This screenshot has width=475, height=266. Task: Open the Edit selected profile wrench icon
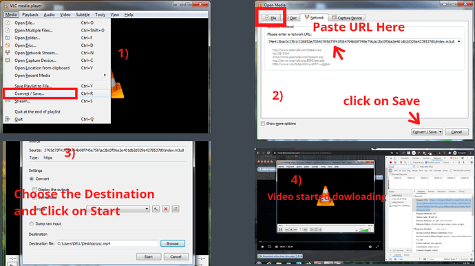[x=156, y=209]
